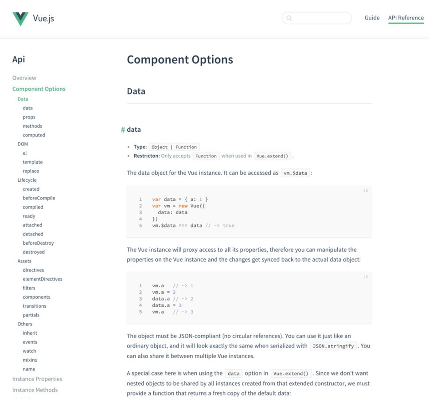The width and height of the screenshot is (429, 399).
Task: Go to the props sidebar entry
Action: tap(29, 117)
